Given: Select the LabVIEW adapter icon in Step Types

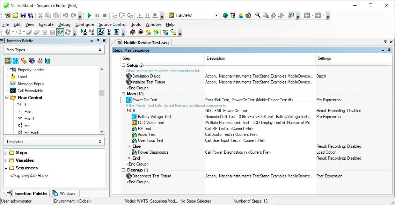Looking at the screenshot, I should (8, 60).
